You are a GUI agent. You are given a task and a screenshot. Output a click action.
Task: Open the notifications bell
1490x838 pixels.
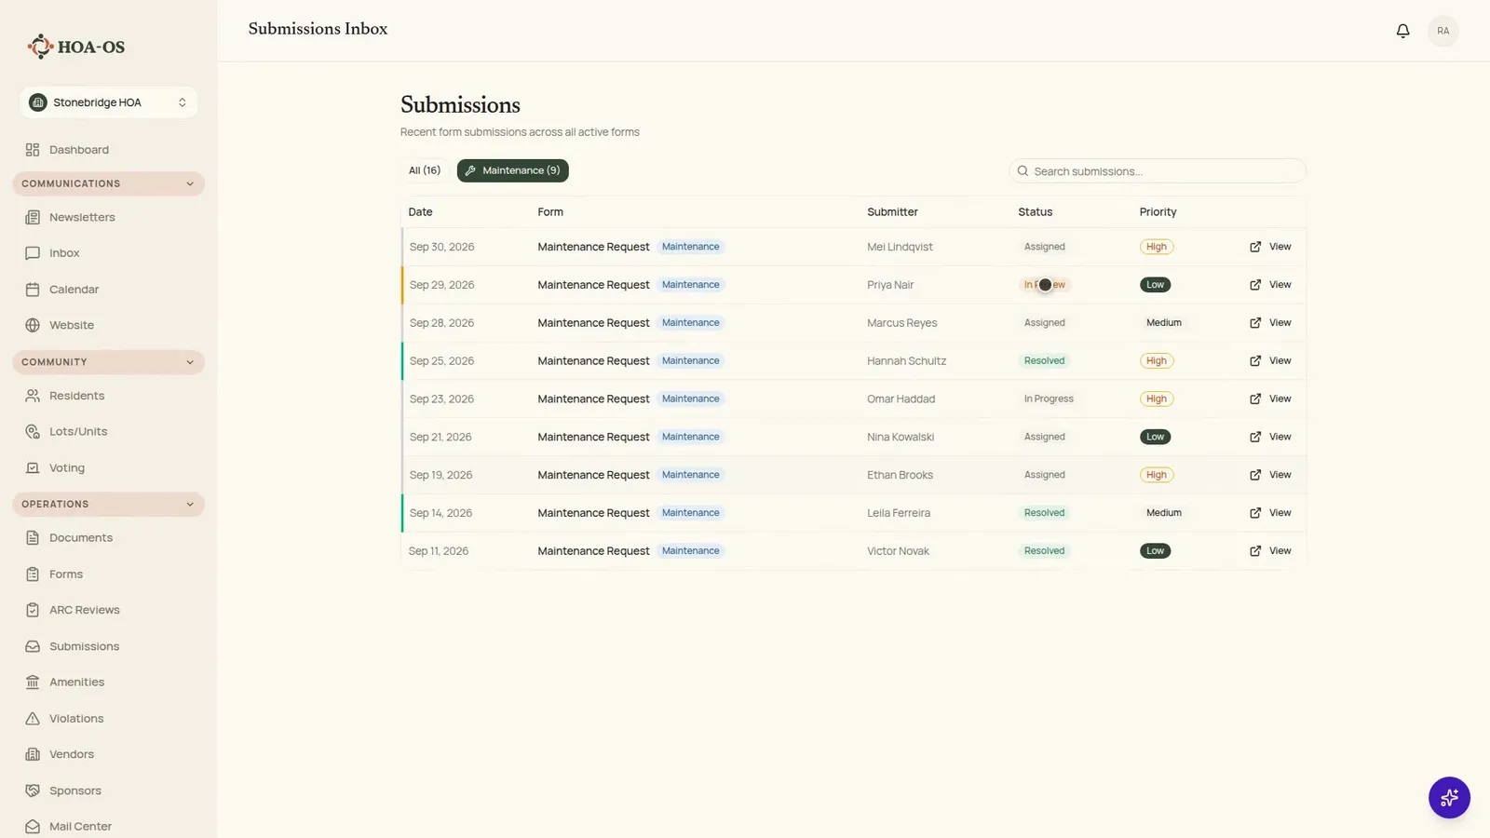[1402, 31]
